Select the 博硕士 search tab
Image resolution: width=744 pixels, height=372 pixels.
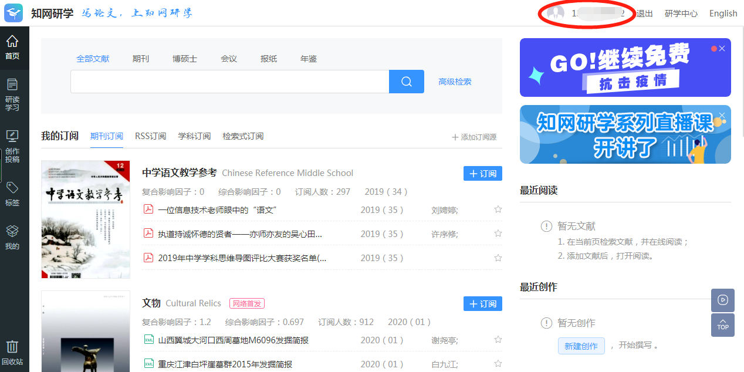click(x=185, y=59)
